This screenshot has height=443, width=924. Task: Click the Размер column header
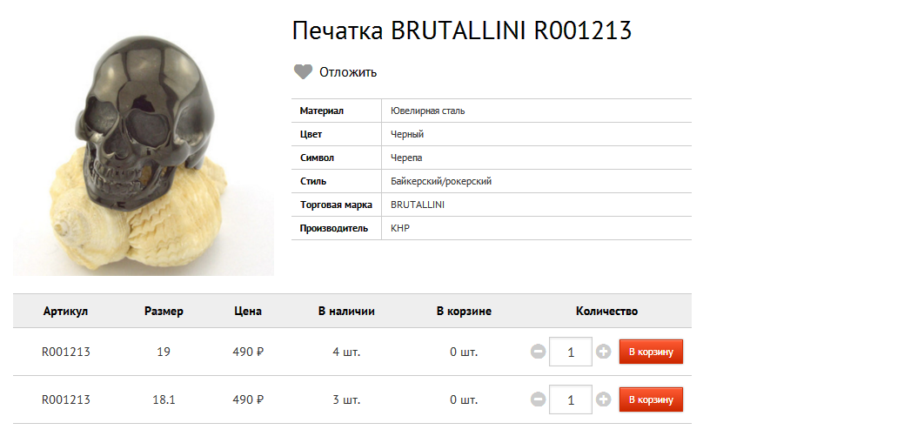(x=164, y=312)
